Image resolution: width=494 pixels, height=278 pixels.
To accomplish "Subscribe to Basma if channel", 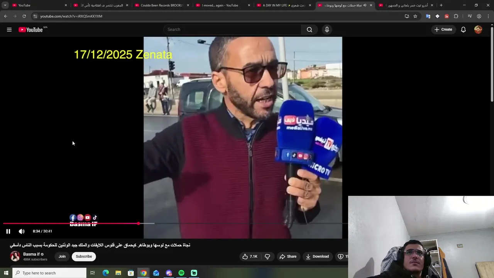I will pyautogui.click(x=84, y=256).
